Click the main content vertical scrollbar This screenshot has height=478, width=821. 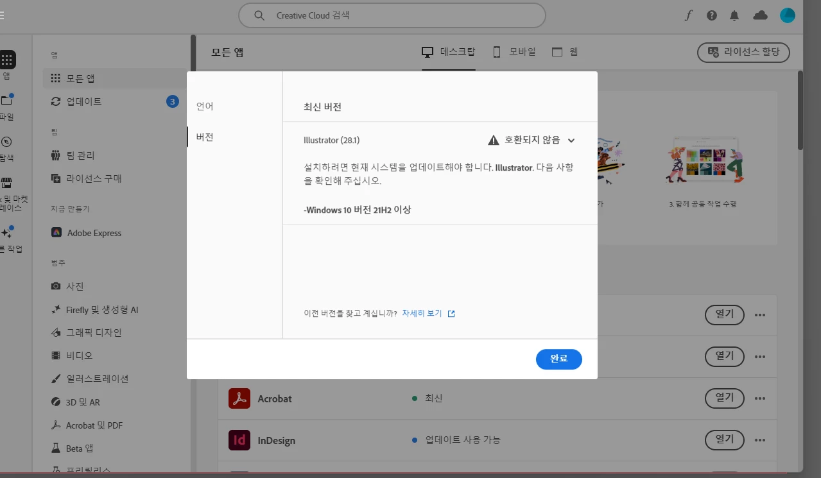tap(800, 109)
